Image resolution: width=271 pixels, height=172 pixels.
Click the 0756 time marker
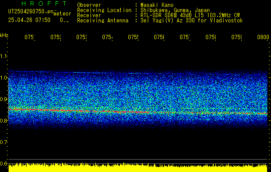159,37
